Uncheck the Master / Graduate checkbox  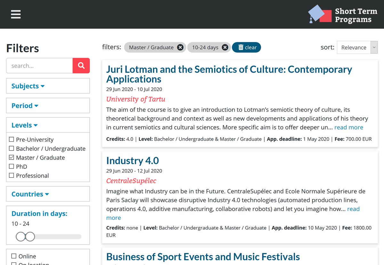pyautogui.click(x=12, y=157)
